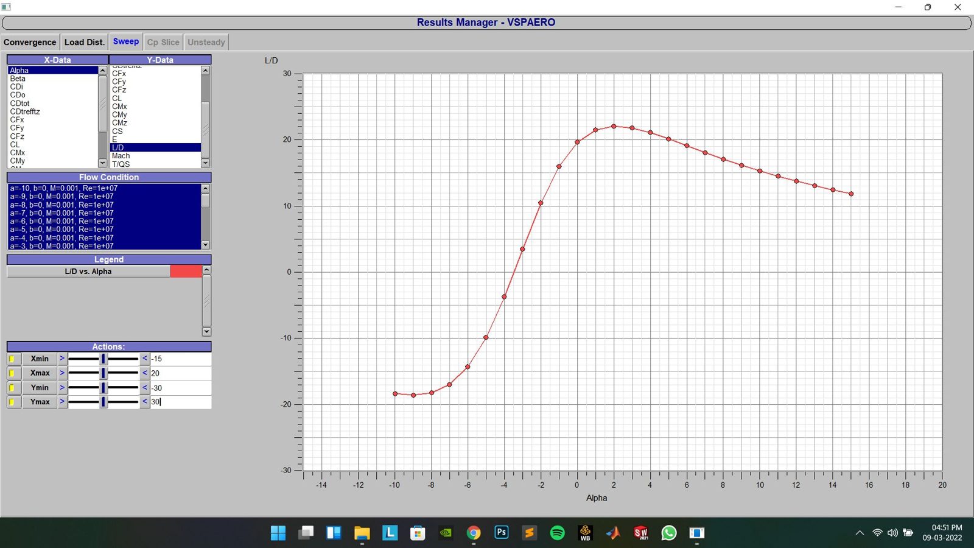Viewport: 974px width, 548px height.
Task: Open Task View from the taskbar
Action: coord(306,533)
